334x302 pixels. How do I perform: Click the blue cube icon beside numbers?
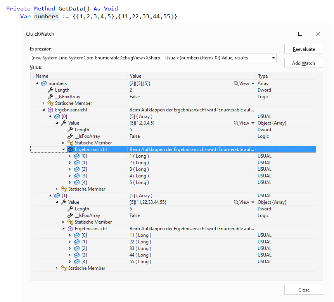click(x=44, y=83)
